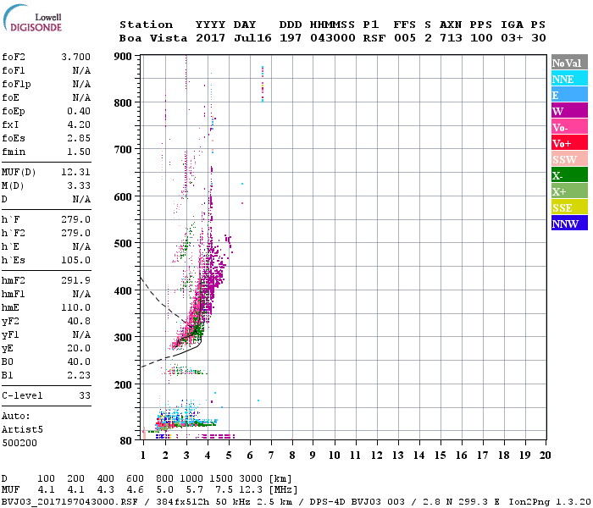
Task: Click the Artist5 auto-scaling label
Action: coord(22,430)
